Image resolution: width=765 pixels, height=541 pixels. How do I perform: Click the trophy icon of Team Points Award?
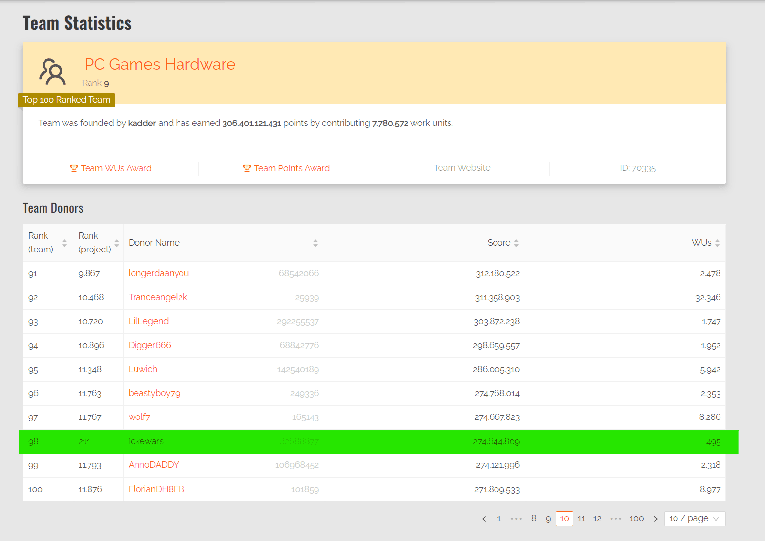tap(247, 168)
